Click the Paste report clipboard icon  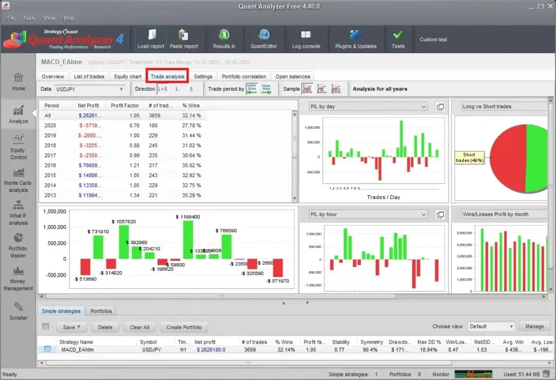click(x=184, y=35)
